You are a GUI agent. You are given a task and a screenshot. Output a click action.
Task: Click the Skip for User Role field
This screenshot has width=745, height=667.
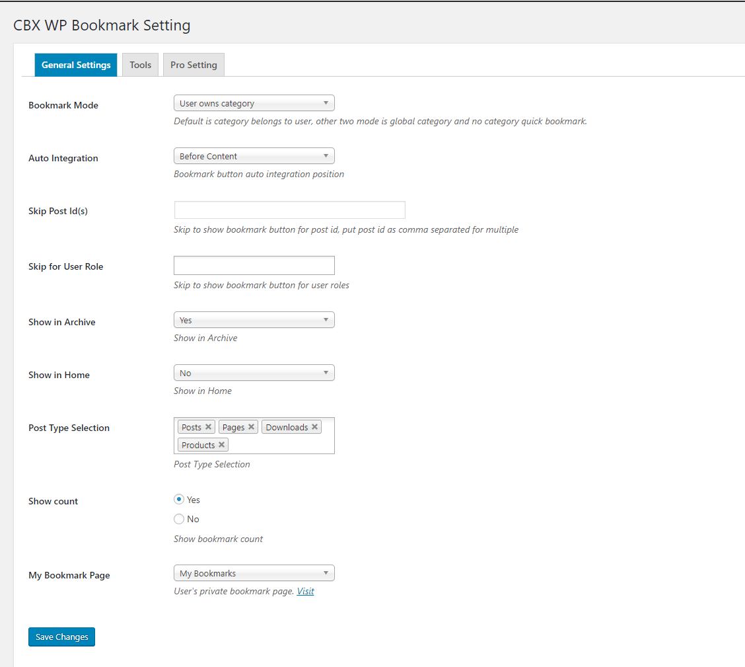point(254,265)
